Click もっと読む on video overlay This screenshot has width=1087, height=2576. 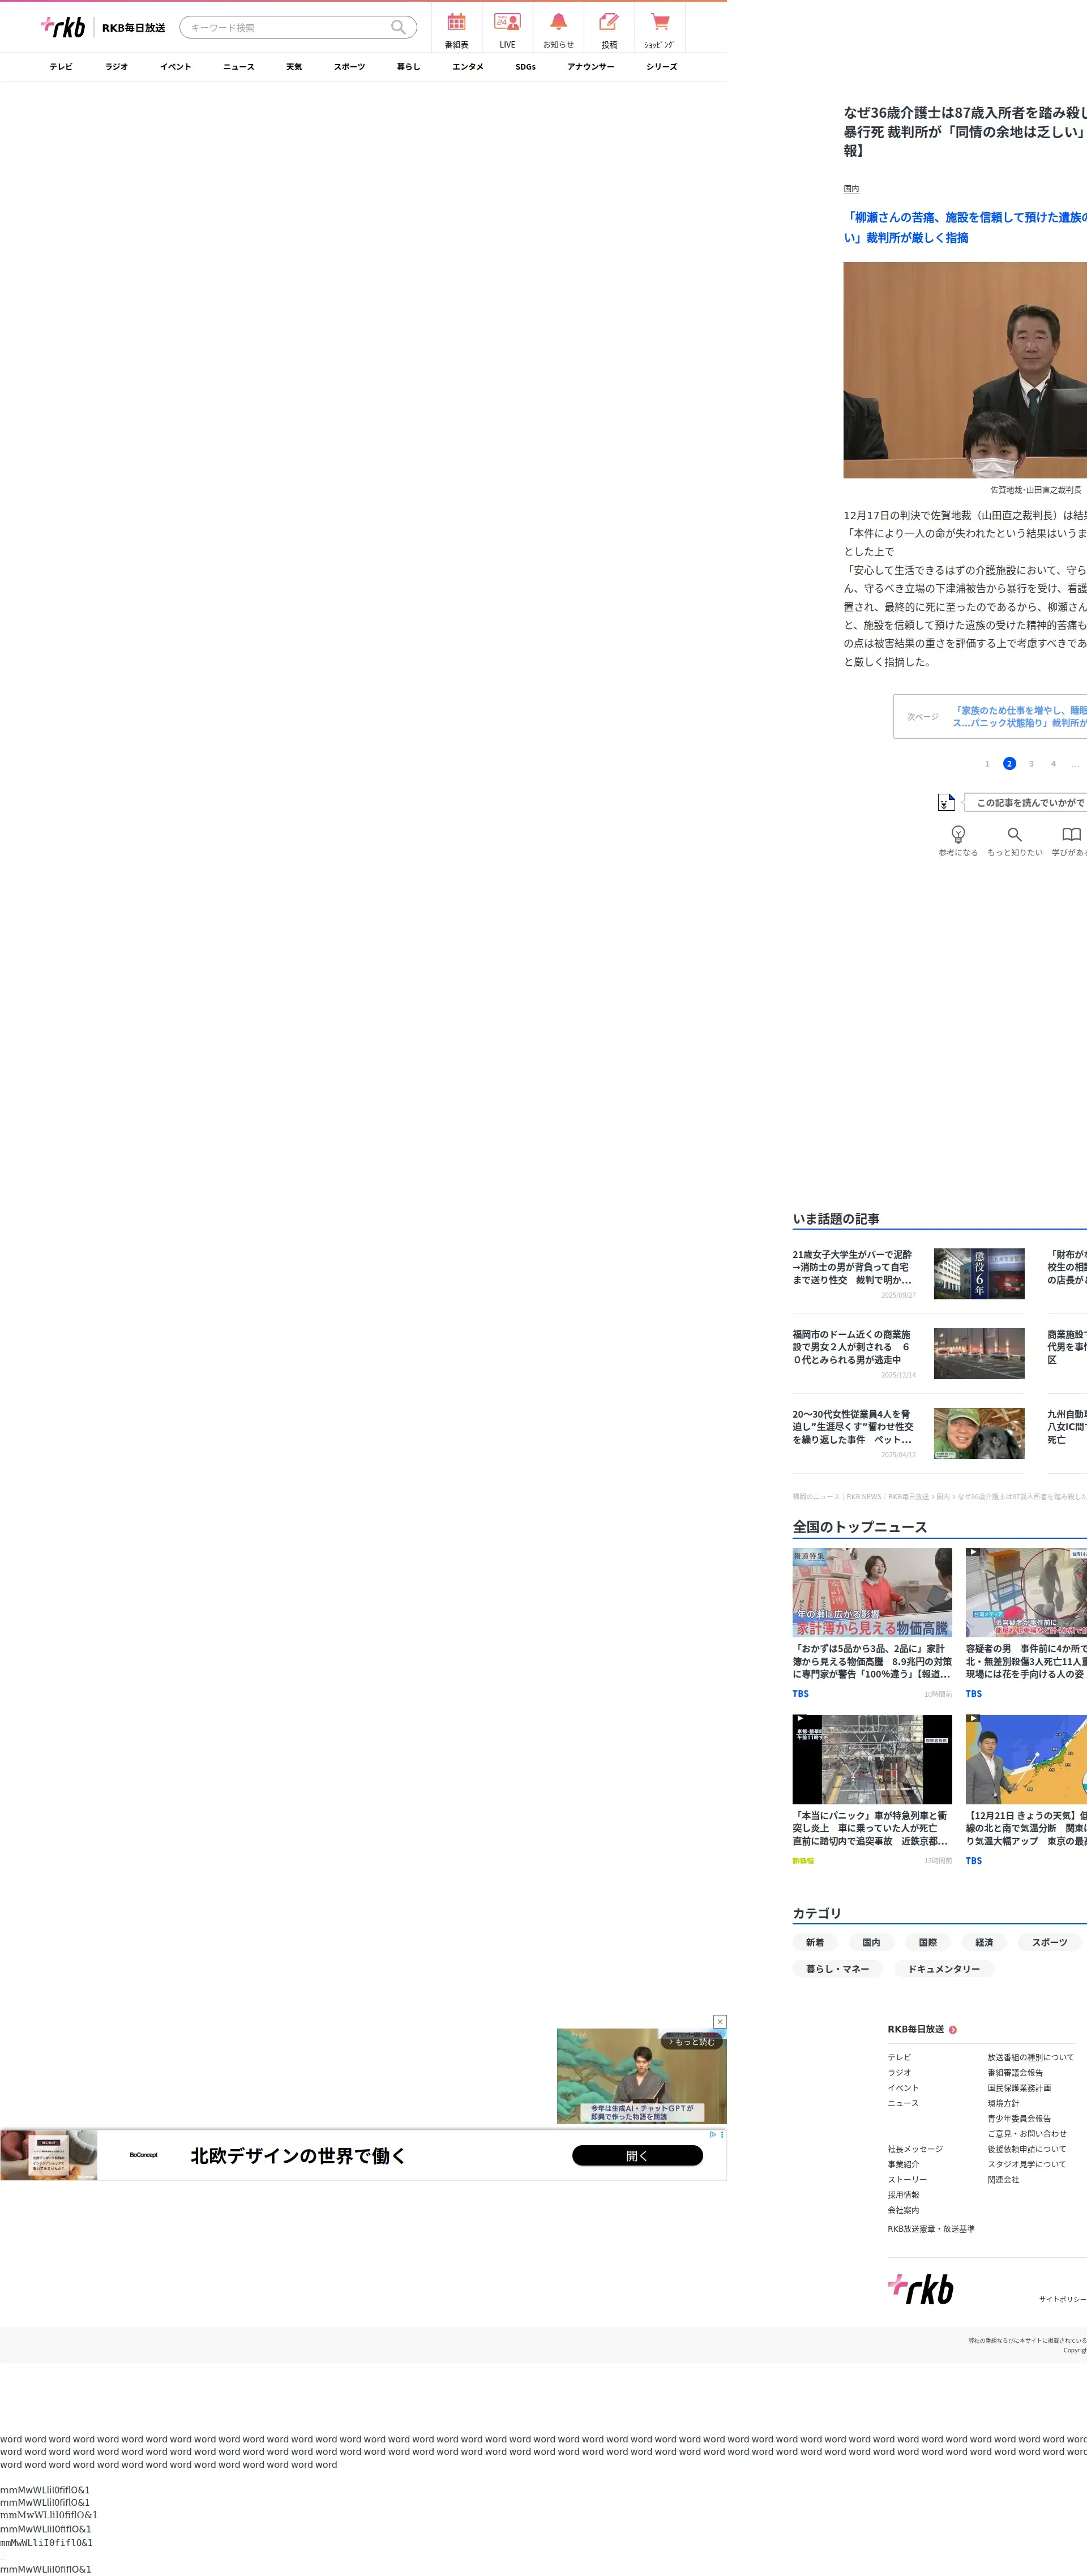pos(692,2041)
